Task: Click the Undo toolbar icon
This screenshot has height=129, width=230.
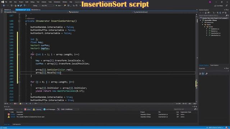Action: pyautogui.click(x=25, y=6)
